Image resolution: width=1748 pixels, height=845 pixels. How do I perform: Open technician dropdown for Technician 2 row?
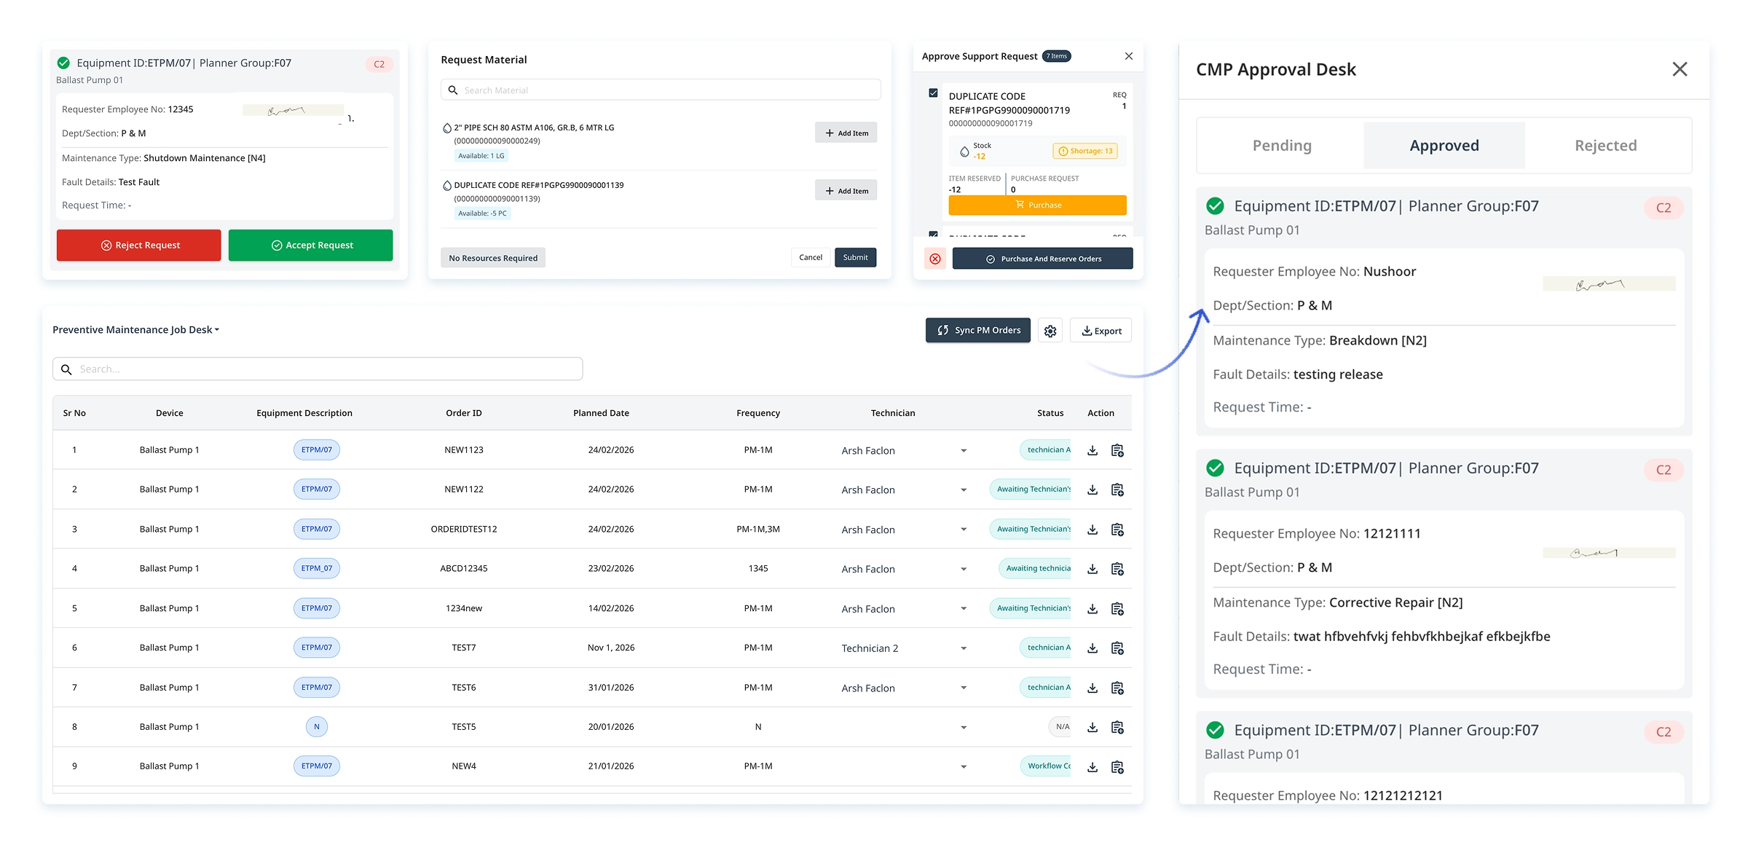(964, 648)
